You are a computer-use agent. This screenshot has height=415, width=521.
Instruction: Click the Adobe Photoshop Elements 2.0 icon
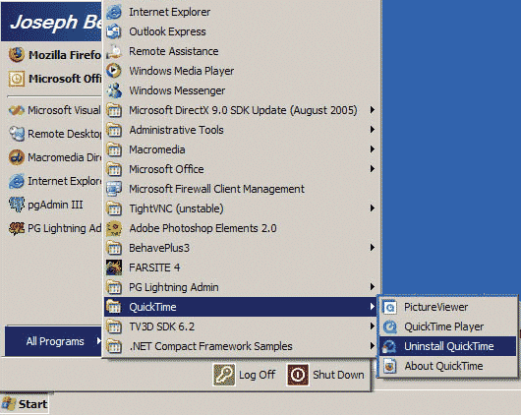114,228
